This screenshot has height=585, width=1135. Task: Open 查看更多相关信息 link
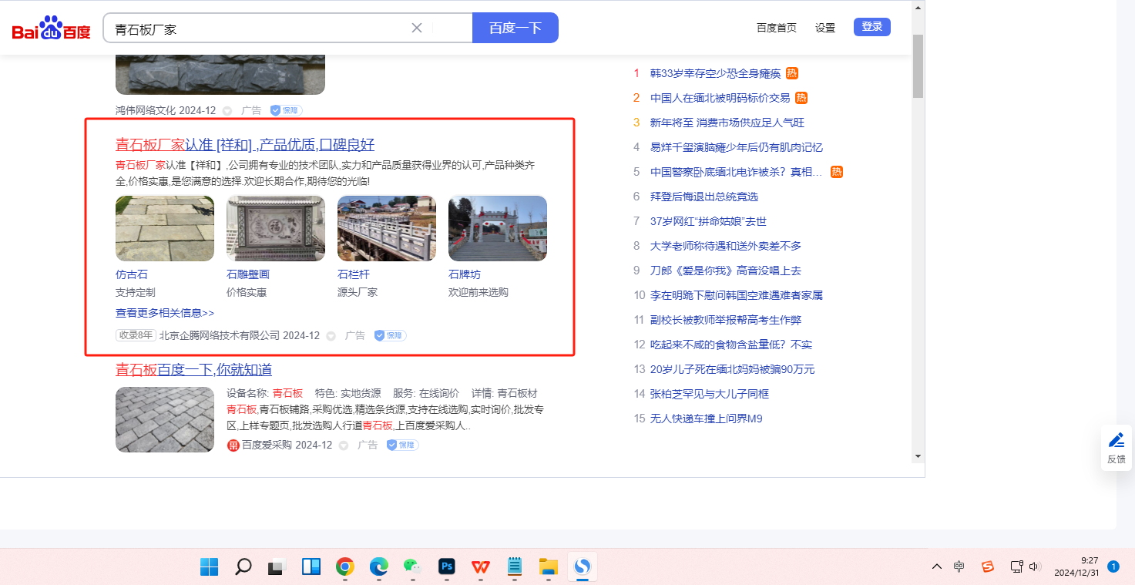pos(165,313)
